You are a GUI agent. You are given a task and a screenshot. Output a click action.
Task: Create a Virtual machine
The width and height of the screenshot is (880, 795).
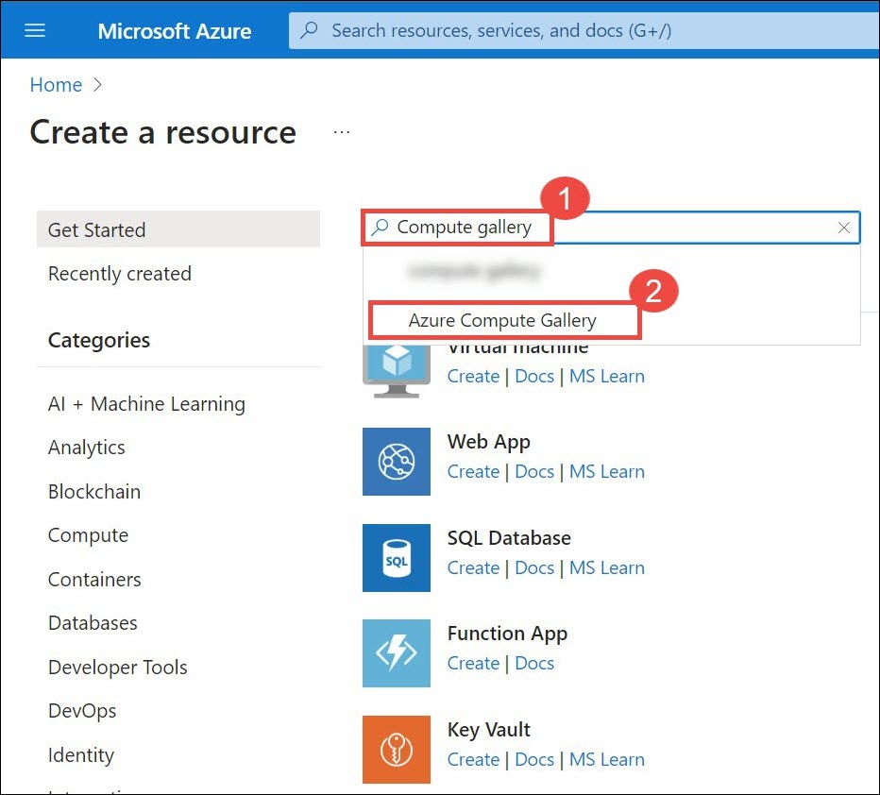click(x=473, y=376)
